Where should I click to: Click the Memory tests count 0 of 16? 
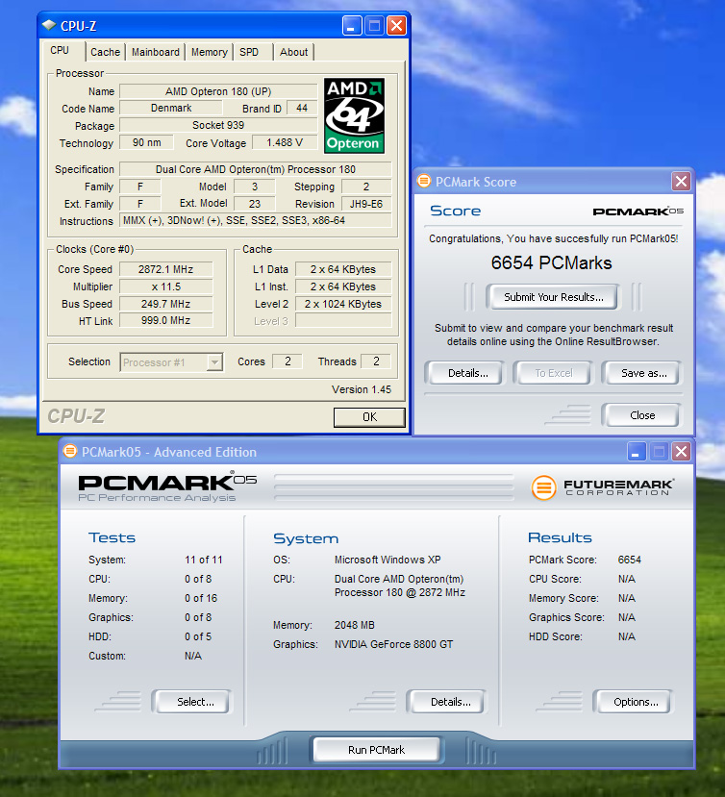click(x=201, y=598)
